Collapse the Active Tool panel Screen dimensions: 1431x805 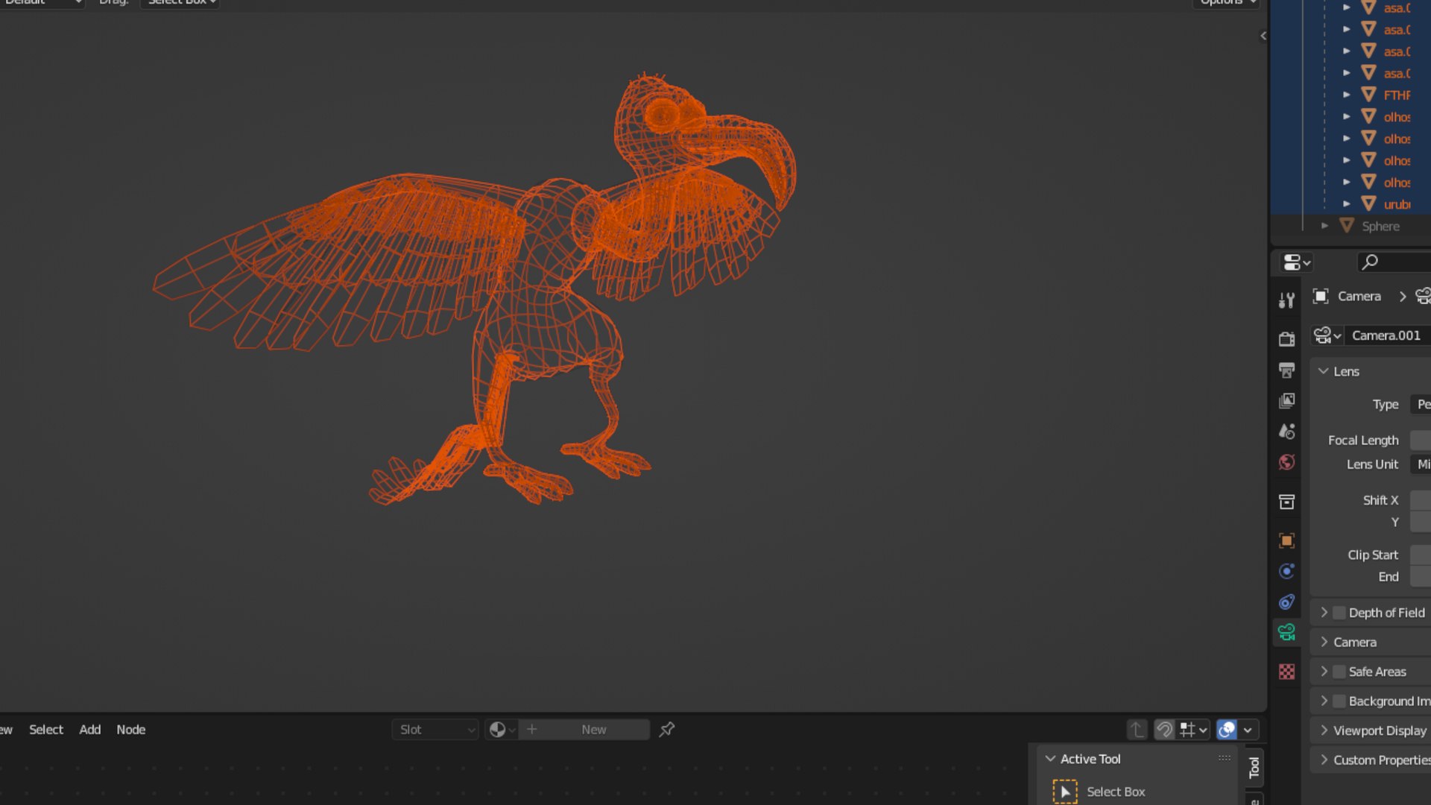click(x=1050, y=759)
